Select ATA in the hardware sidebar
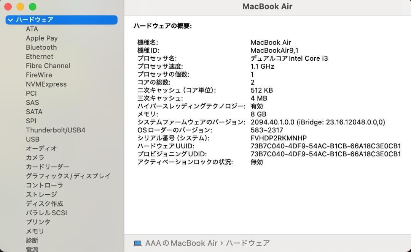The width and height of the screenshot is (411, 252). (x=32, y=29)
